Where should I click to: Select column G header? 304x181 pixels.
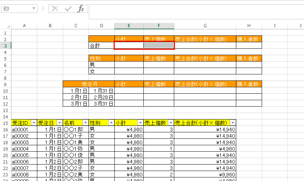click(205, 26)
